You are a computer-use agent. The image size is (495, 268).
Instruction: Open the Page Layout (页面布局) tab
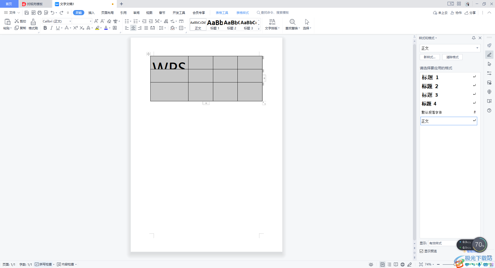click(108, 13)
